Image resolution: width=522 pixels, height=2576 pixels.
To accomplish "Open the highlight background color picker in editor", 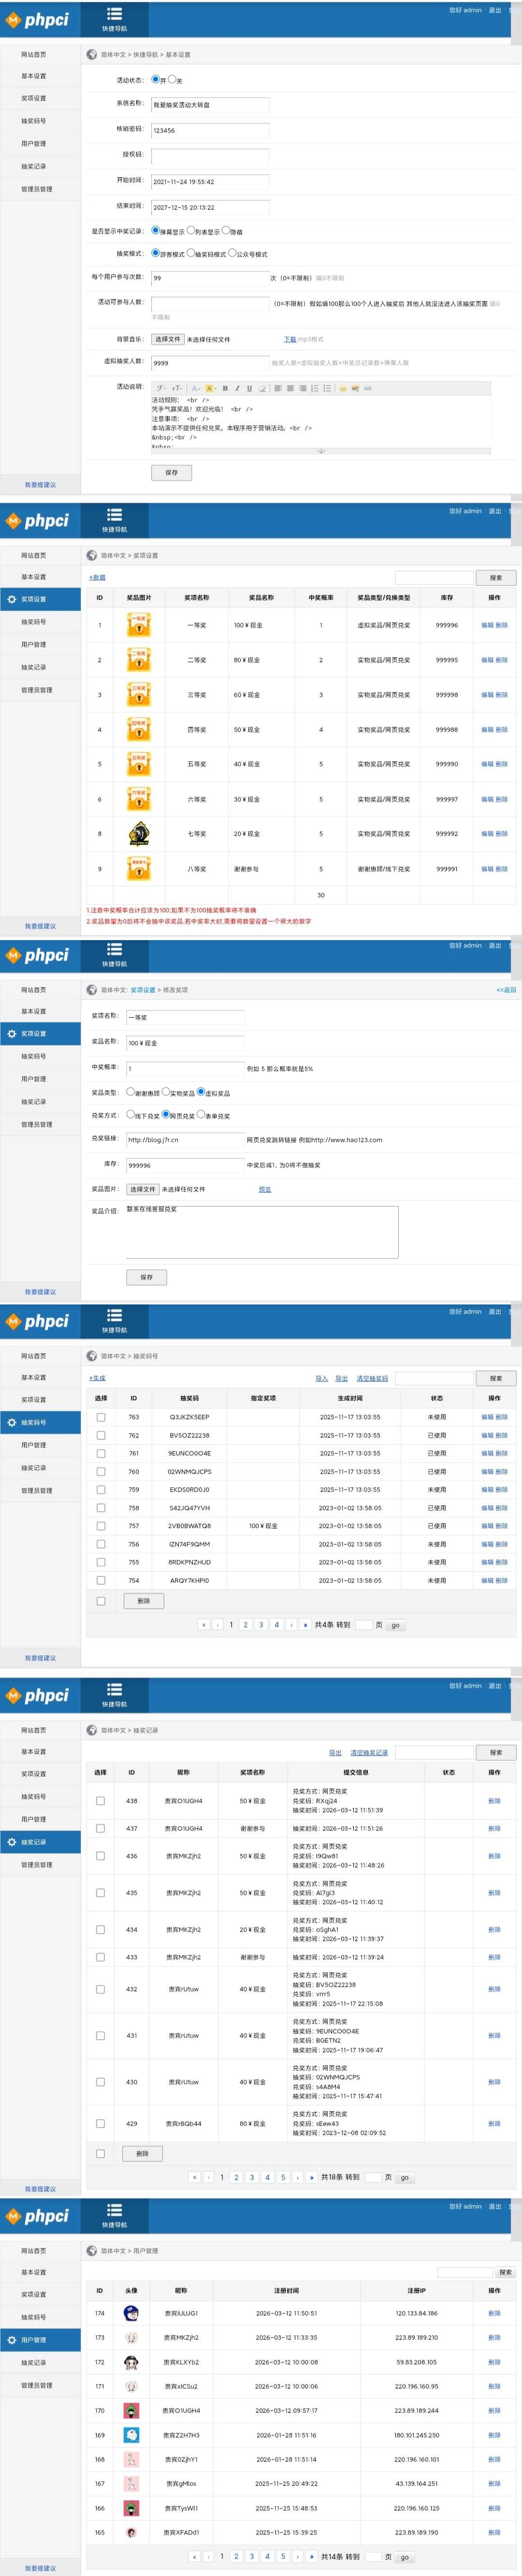I will click(x=211, y=388).
